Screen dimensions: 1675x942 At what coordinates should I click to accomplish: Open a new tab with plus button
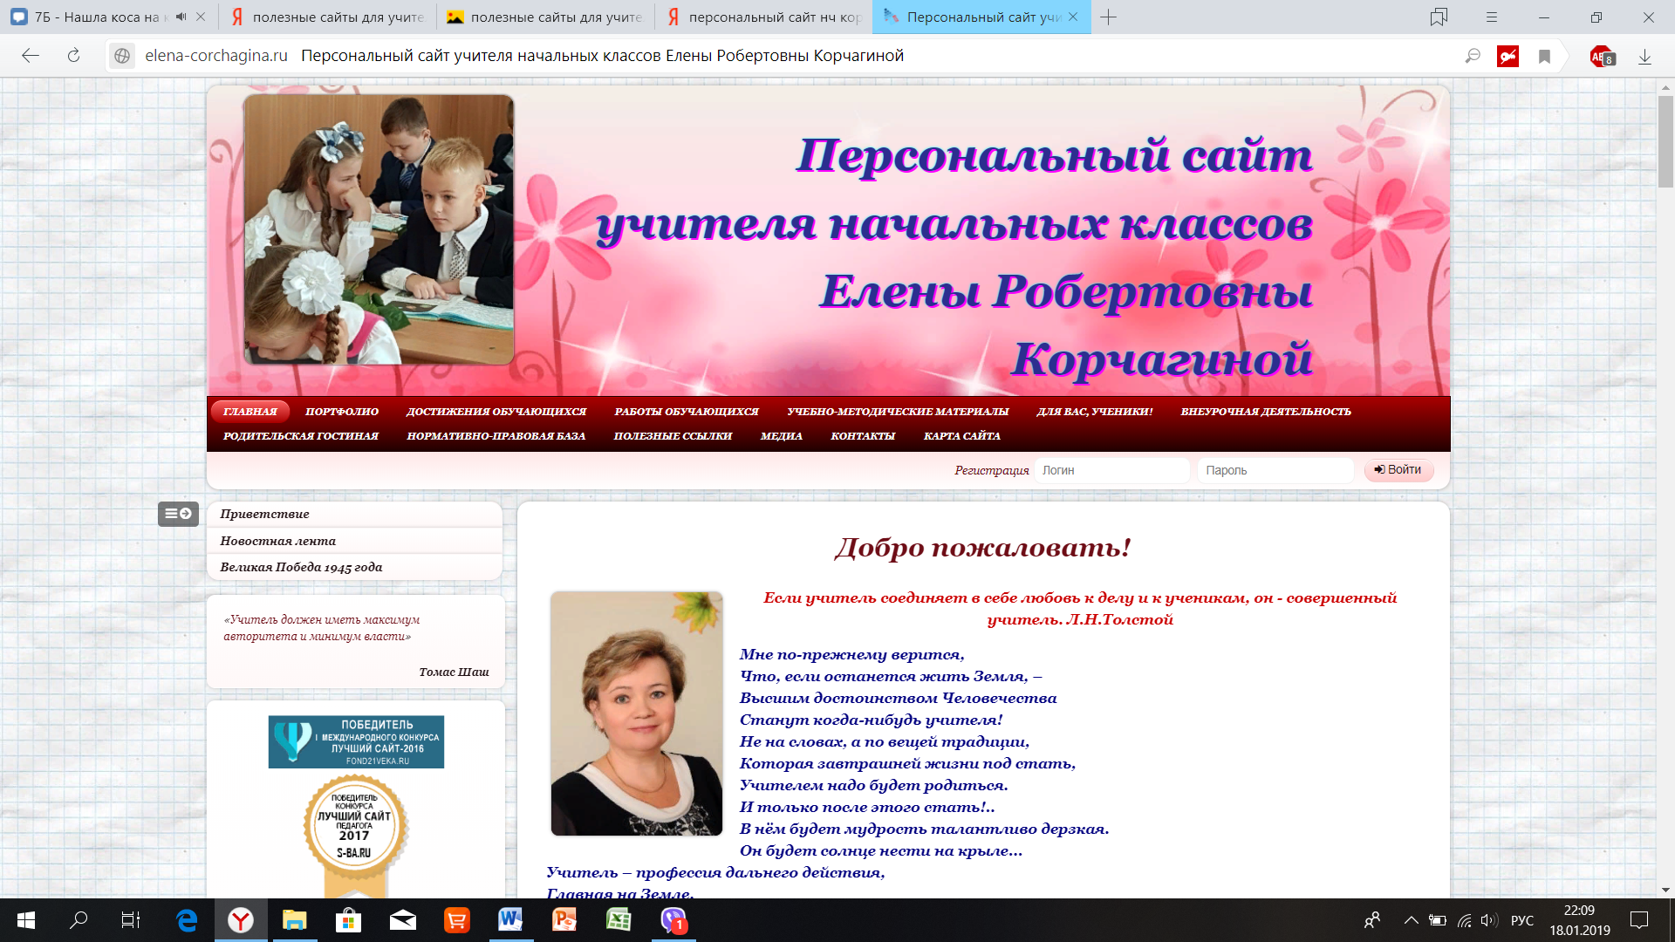1108,17
